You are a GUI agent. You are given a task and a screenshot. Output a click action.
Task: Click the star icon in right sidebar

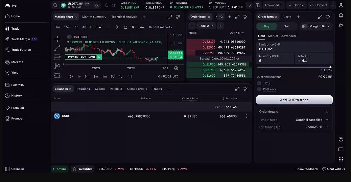pyautogui.click(x=341, y=25)
